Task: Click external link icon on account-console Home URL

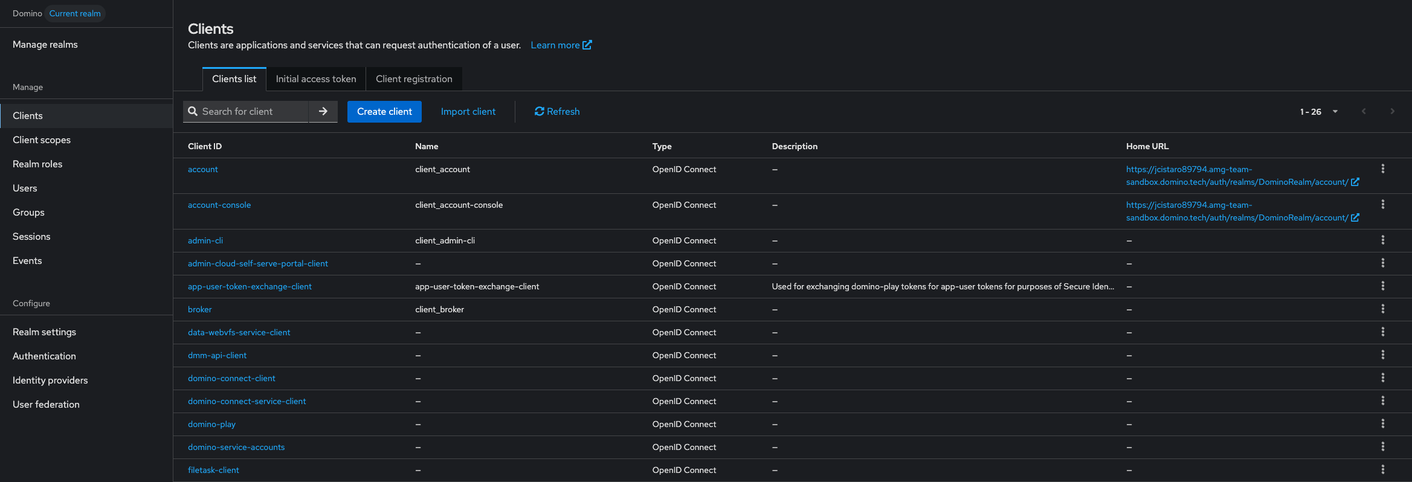Action: tap(1355, 217)
